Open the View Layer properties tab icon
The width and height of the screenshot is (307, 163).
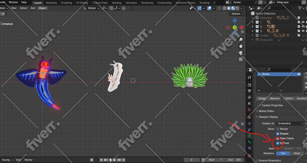pyautogui.click(x=249, y=98)
